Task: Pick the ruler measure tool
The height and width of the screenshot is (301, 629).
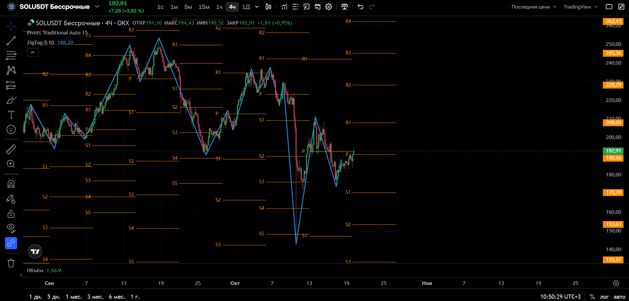Action: coord(11,149)
